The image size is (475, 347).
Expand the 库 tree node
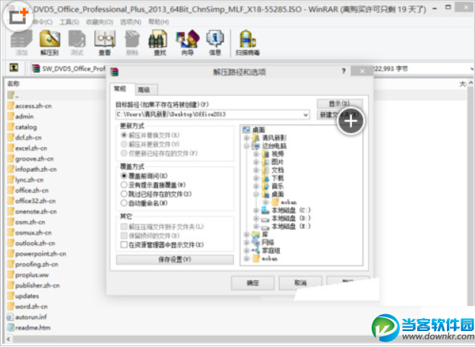coord(247,234)
